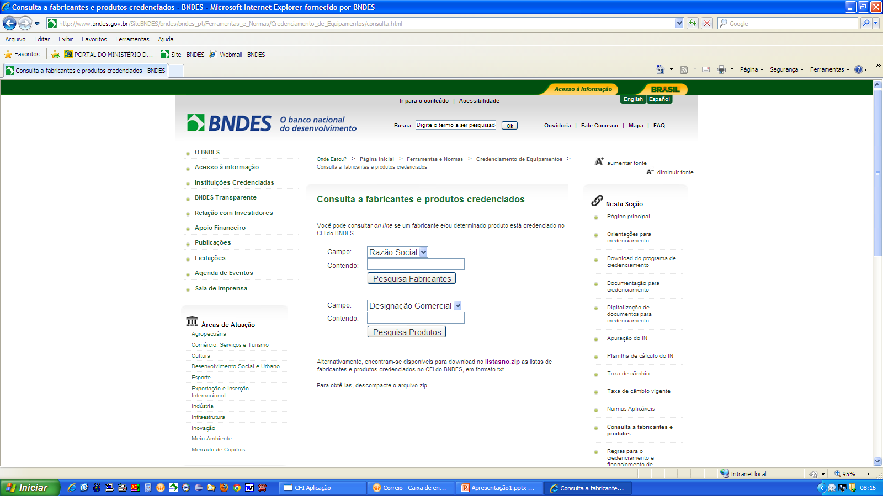This screenshot has width=883, height=496.
Task: Open Taxa de câmbio vigente link
Action: pyautogui.click(x=639, y=391)
